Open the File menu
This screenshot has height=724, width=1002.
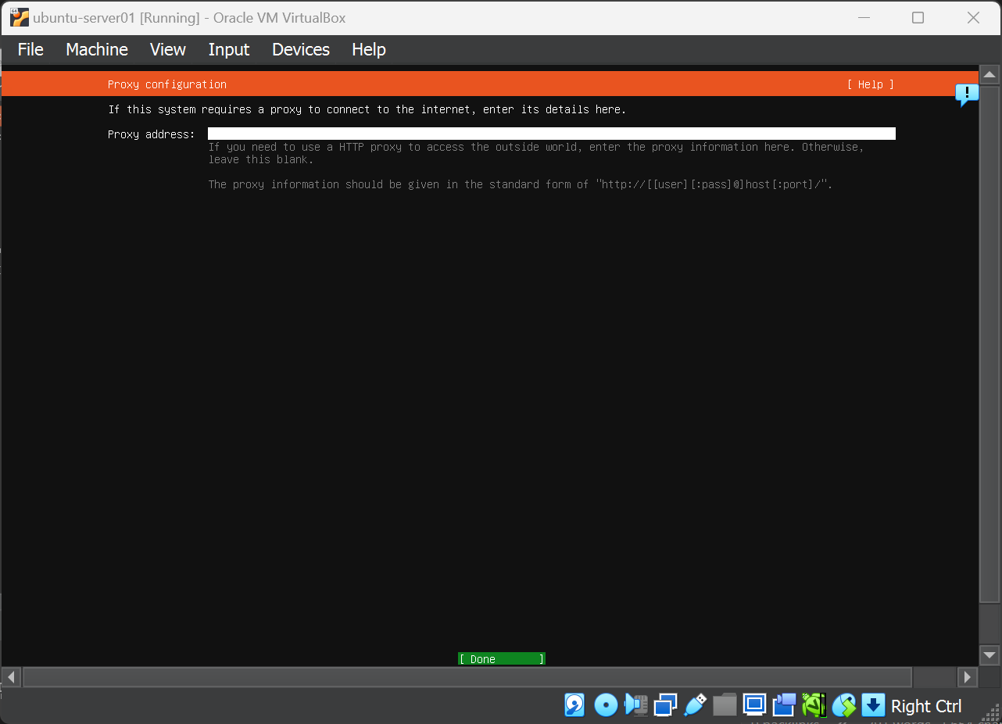30,49
